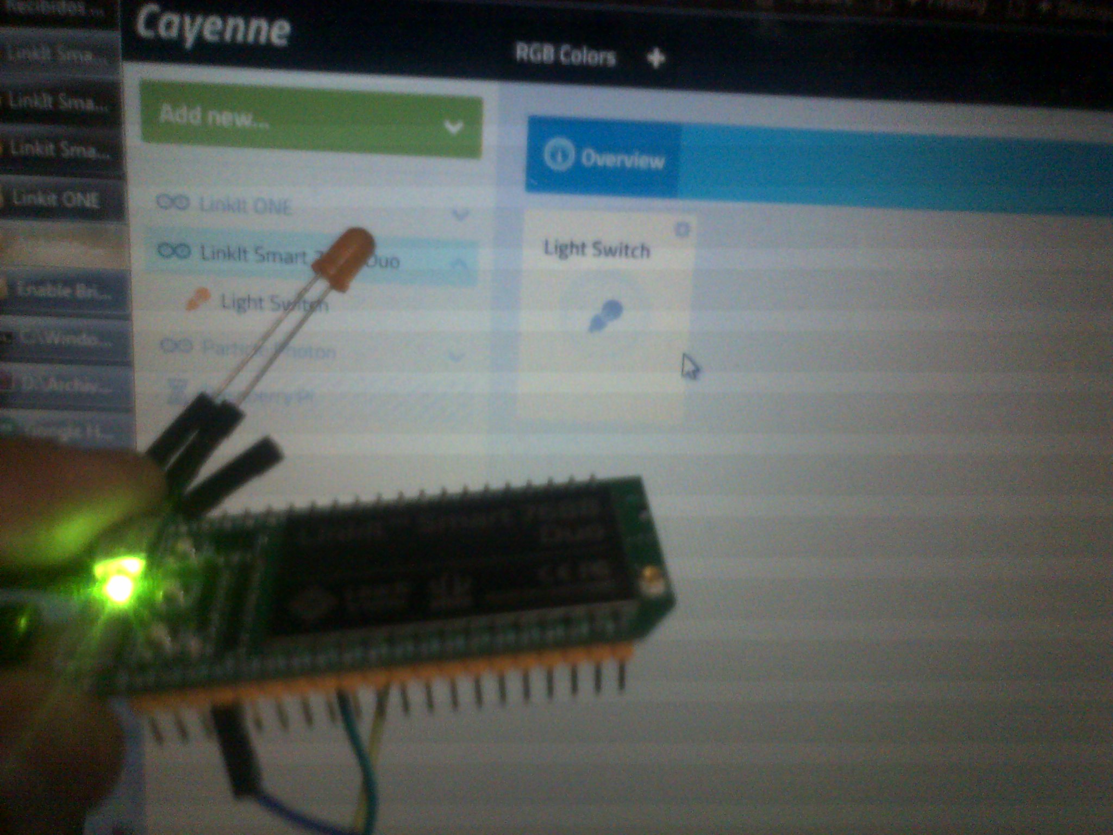Click the Particle Photon device icon
Viewport: 1113px width, 835px height.
point(176,345)
